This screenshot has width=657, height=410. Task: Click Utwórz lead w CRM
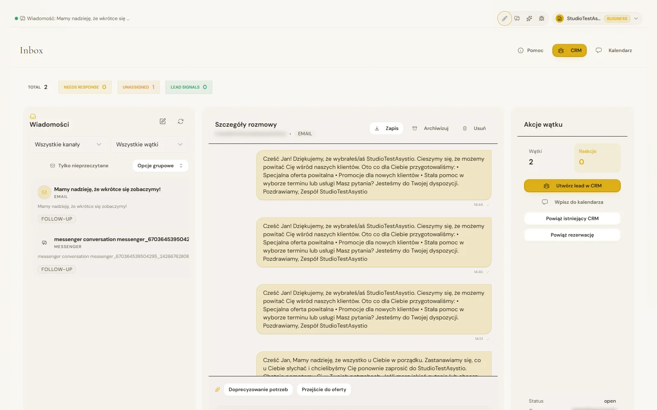pyautogui.click(x=572, y=186)
